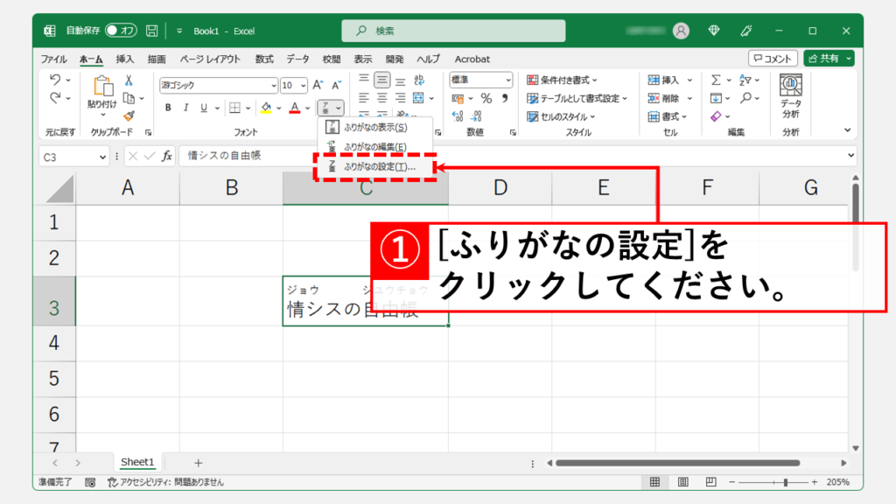Click the insert function fx icon
Screen dimensions: 896x504
[166, 156]
